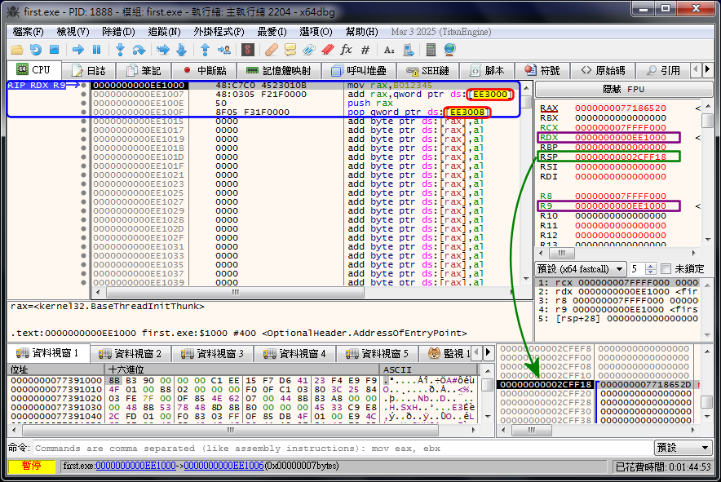Pause execution with the pause icon
This screenshot has width=721, height=482.
tap(96, 50)
